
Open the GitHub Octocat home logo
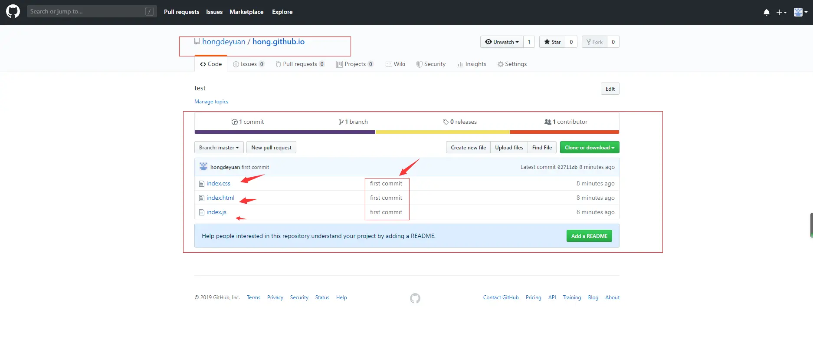(13, 12)
